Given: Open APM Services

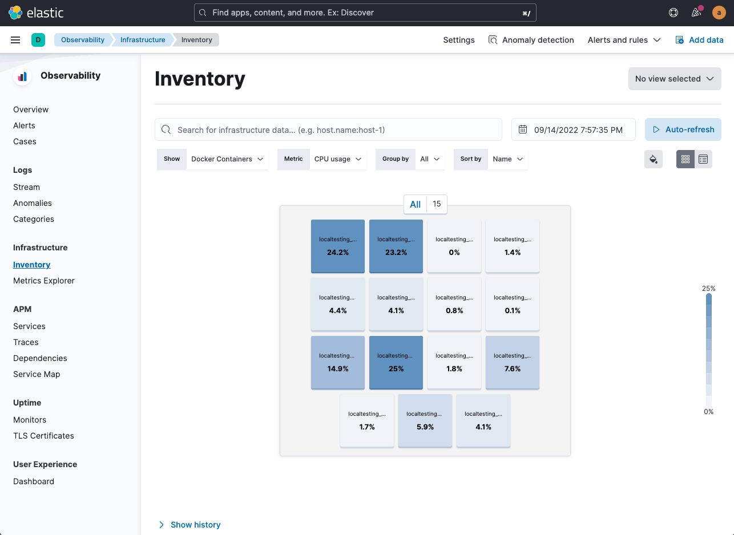Looking at the screenshot, I should (29, 326).
